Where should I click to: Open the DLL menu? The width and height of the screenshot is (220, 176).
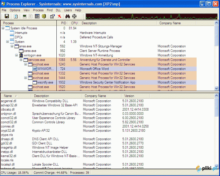pyautogui.click(x=58, y=10)
